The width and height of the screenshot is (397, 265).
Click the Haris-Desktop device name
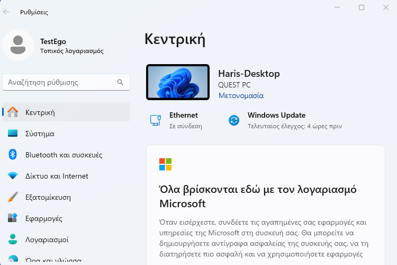[249, 74]
